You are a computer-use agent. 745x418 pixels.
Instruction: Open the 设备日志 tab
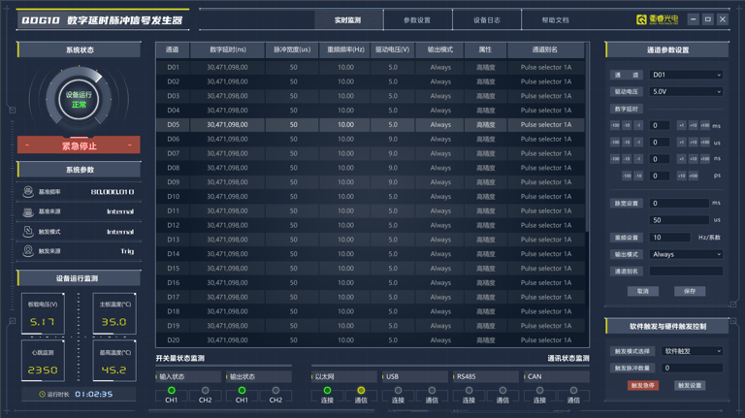tap(487, 19)
